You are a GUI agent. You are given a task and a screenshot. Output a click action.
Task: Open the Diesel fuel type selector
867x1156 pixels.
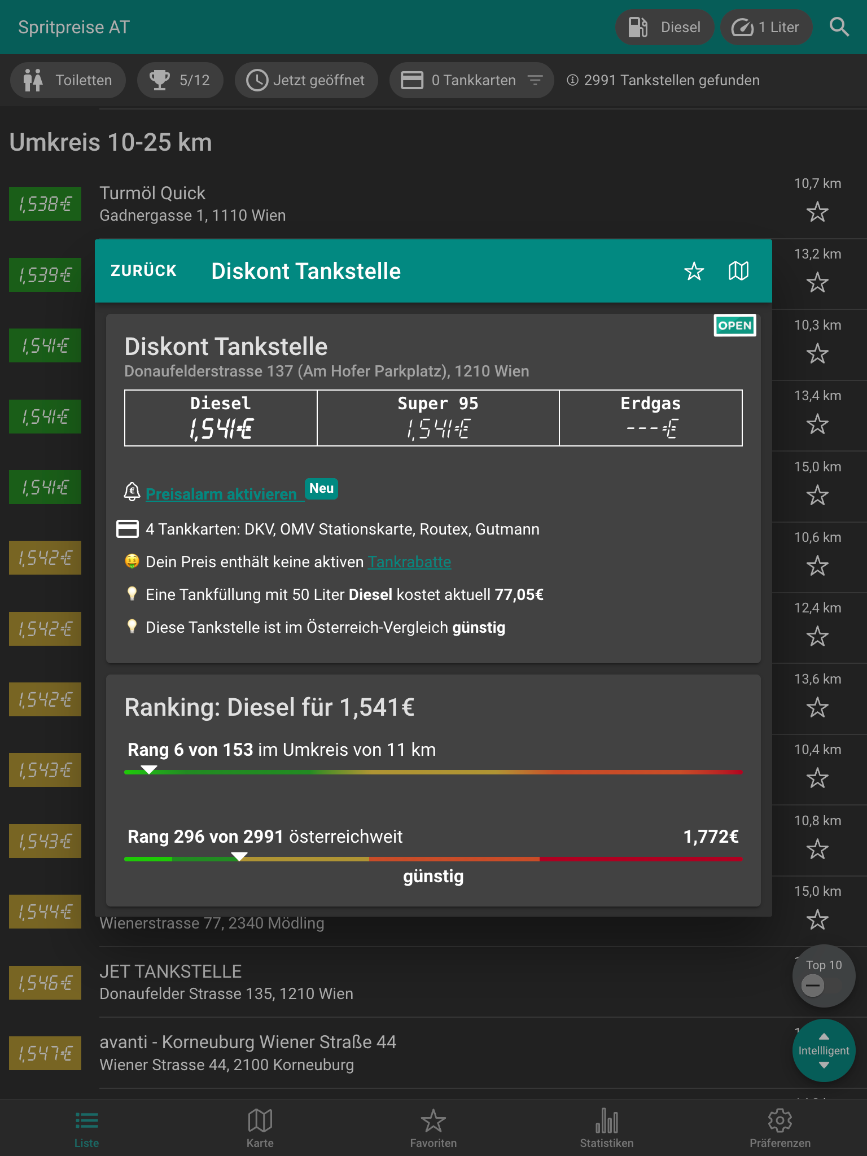point(664,27)
